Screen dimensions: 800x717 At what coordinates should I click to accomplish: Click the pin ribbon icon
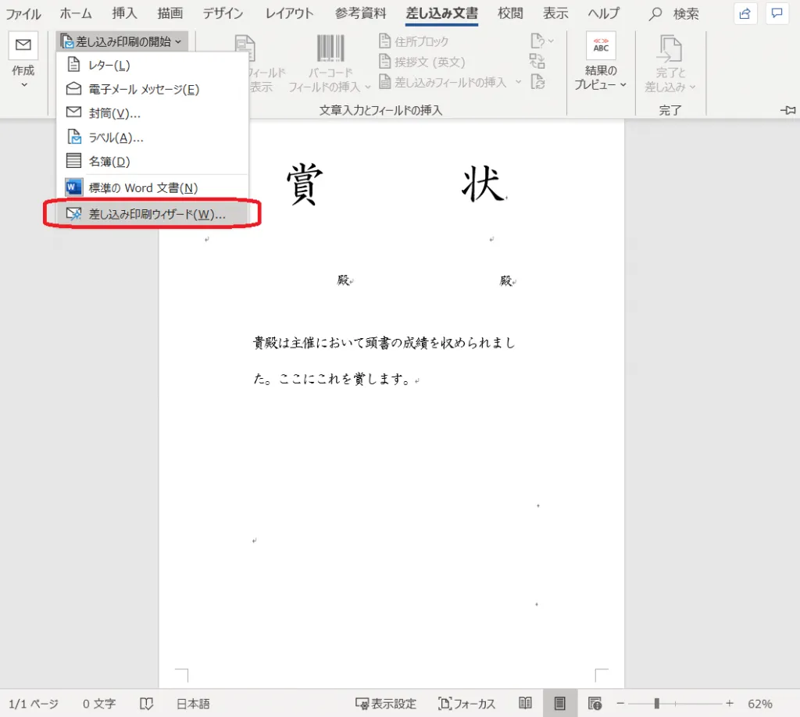(x=787, y=111)
